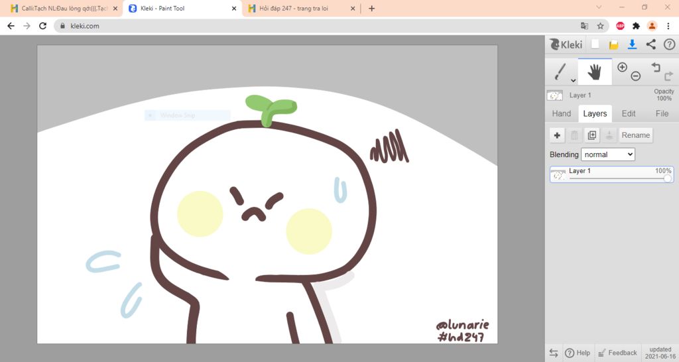
Task: Open a new browser tab
Action: pos(371,8)
